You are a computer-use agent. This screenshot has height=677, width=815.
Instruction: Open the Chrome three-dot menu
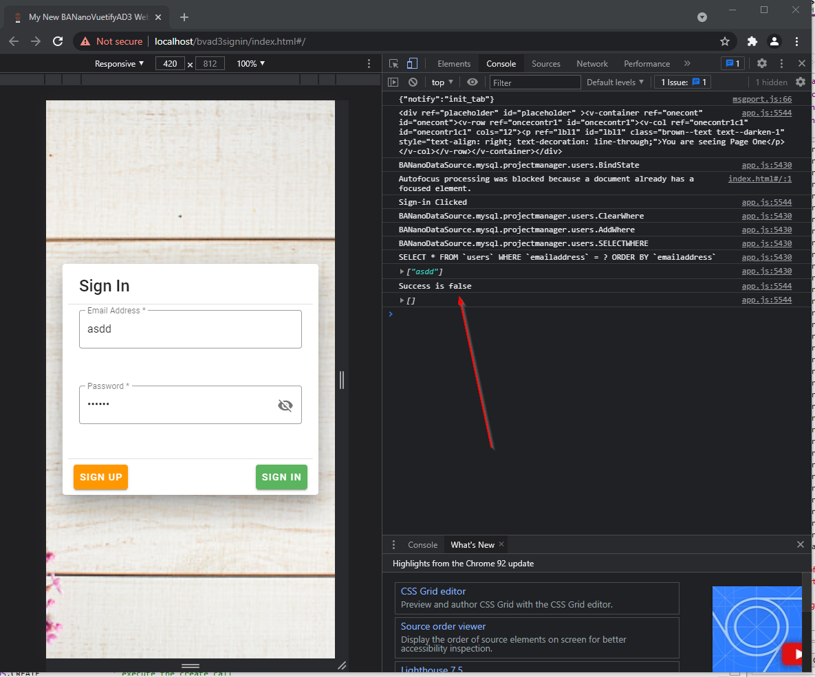(796, 41)
